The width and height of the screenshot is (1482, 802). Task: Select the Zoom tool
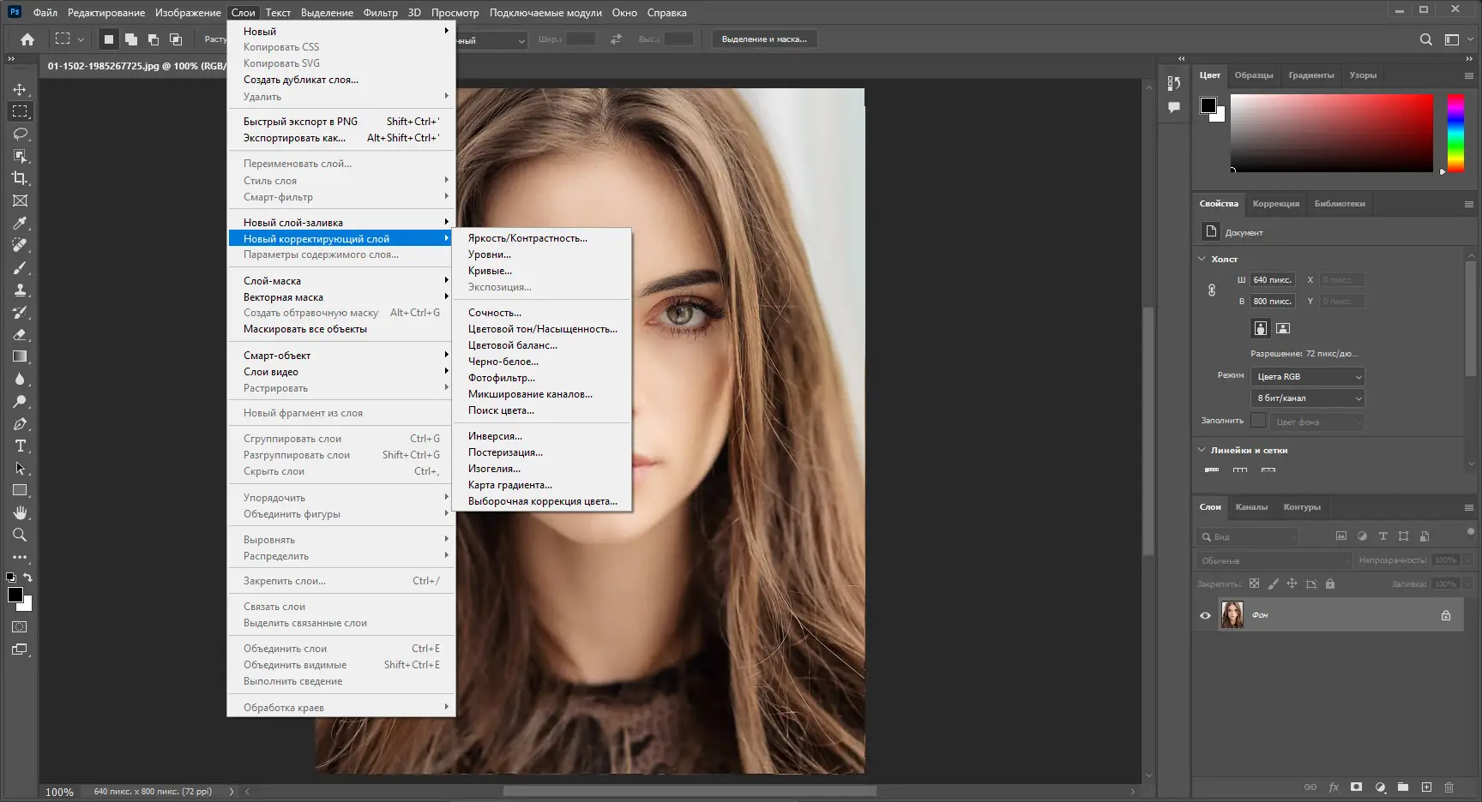click(20, 535)
